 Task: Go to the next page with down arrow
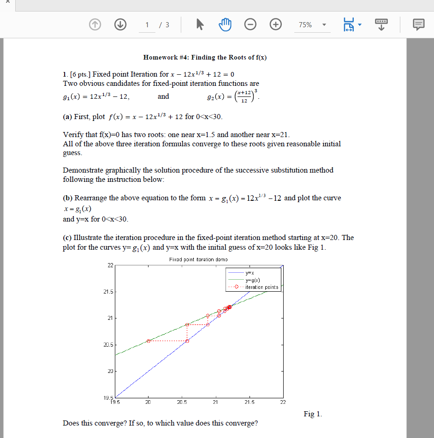pyautogui.click(x=120, y=24)
